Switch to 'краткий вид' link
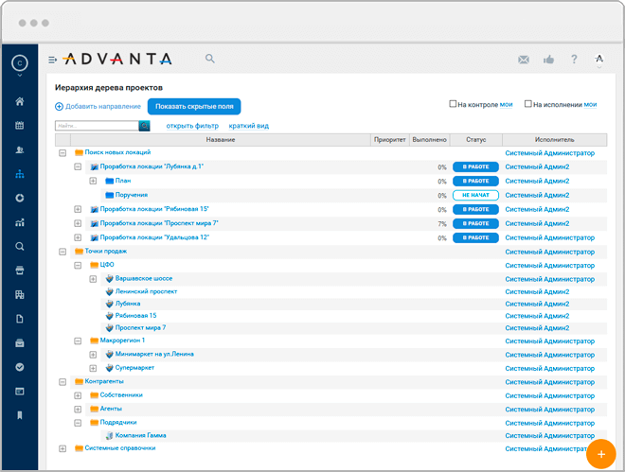 249,126
